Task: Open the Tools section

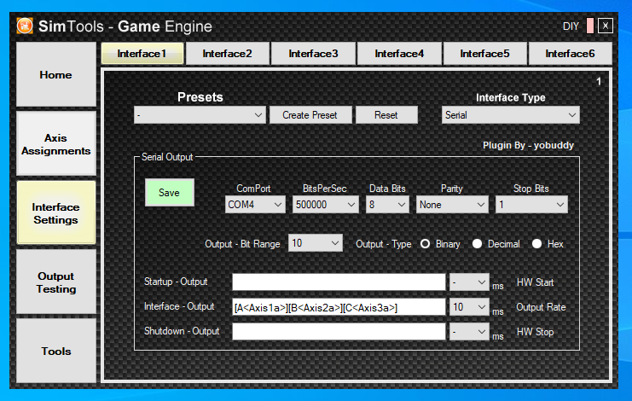Action: pos(56,351)
